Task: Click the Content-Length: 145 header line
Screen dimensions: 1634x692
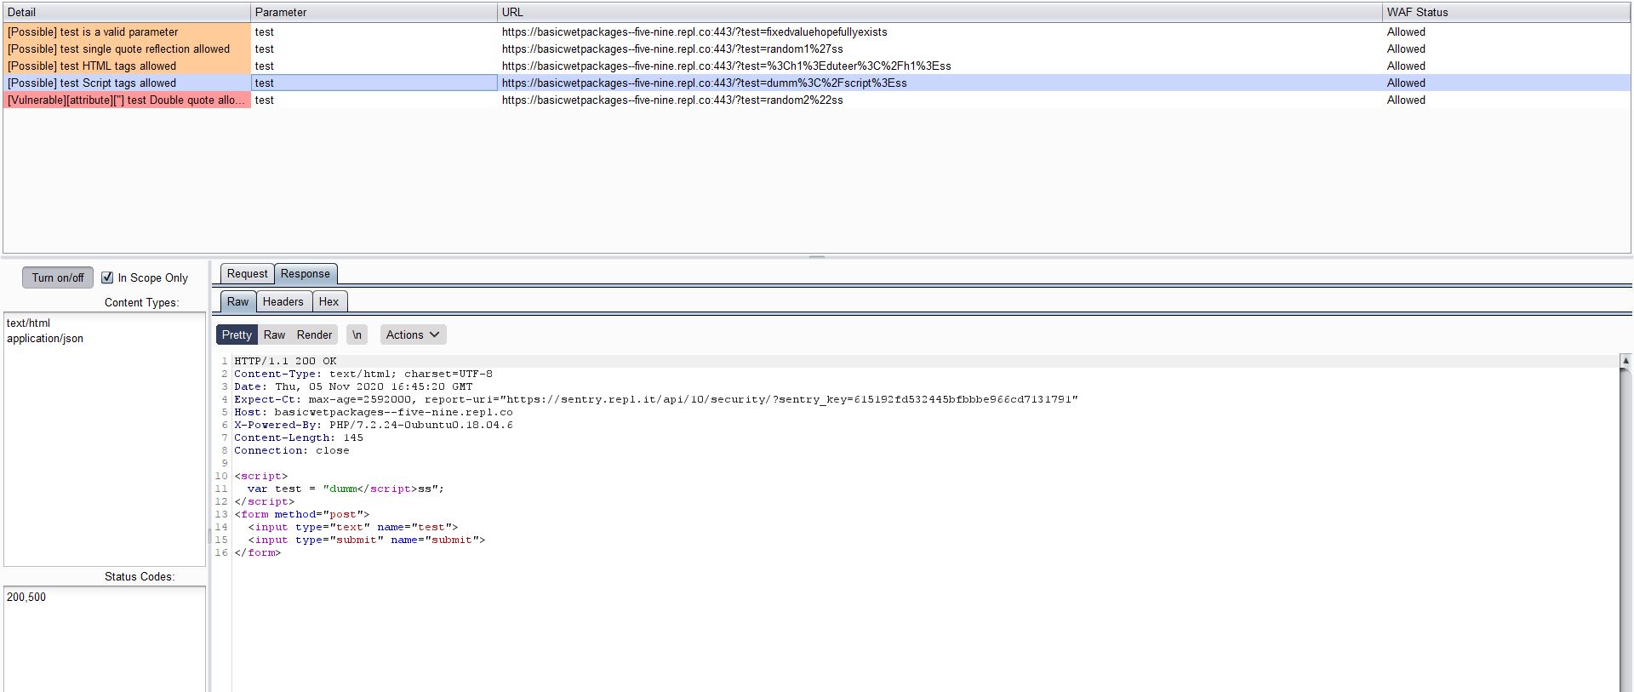Action: pos(299,438)
